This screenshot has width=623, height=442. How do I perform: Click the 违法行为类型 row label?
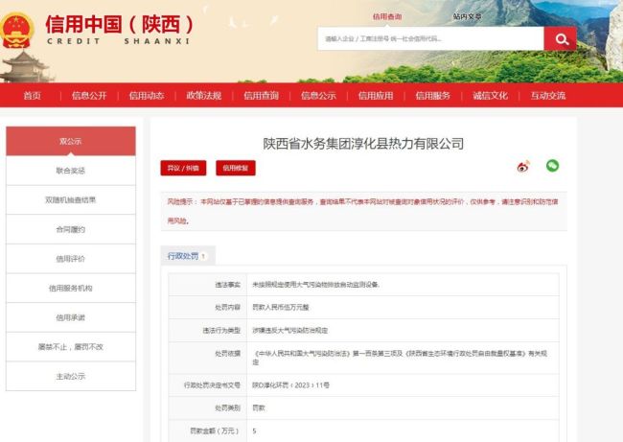pyautogui.click(x=221, y=331)
